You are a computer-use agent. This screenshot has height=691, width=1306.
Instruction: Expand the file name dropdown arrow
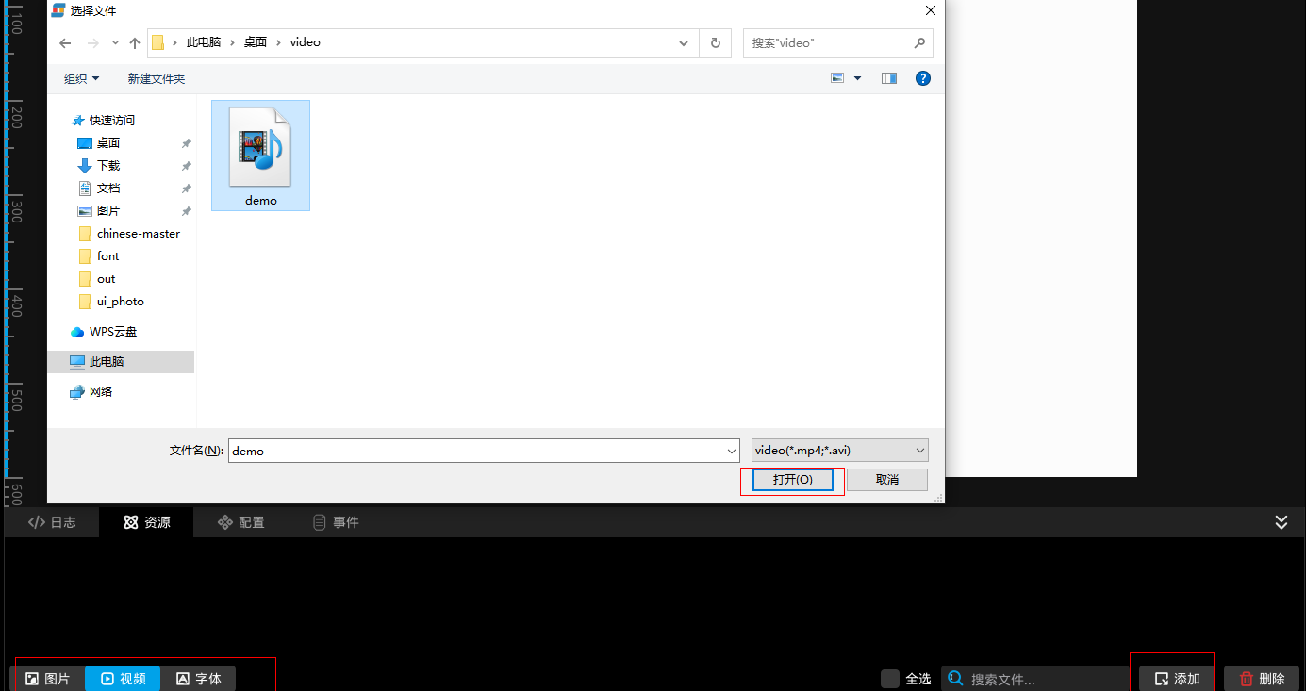tap(732, 451)
